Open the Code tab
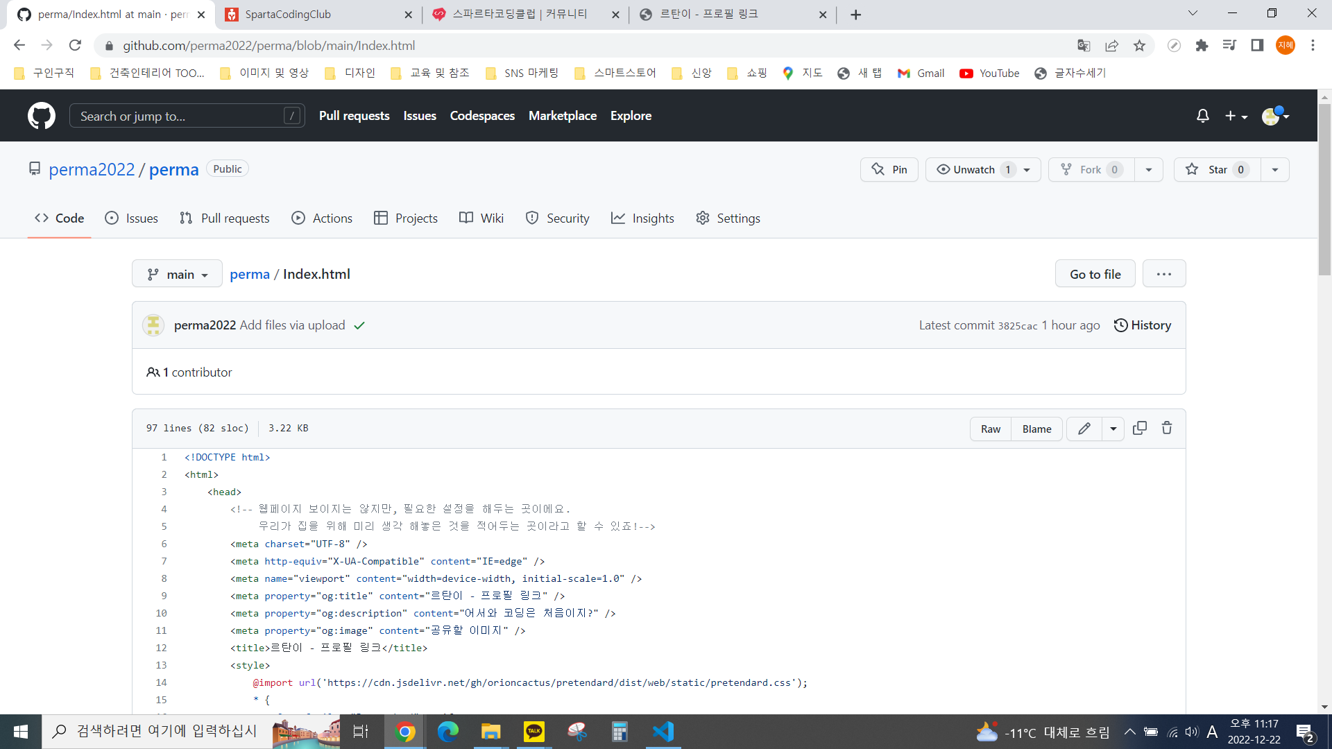The image size is (1332, 749). click(60, 218)
